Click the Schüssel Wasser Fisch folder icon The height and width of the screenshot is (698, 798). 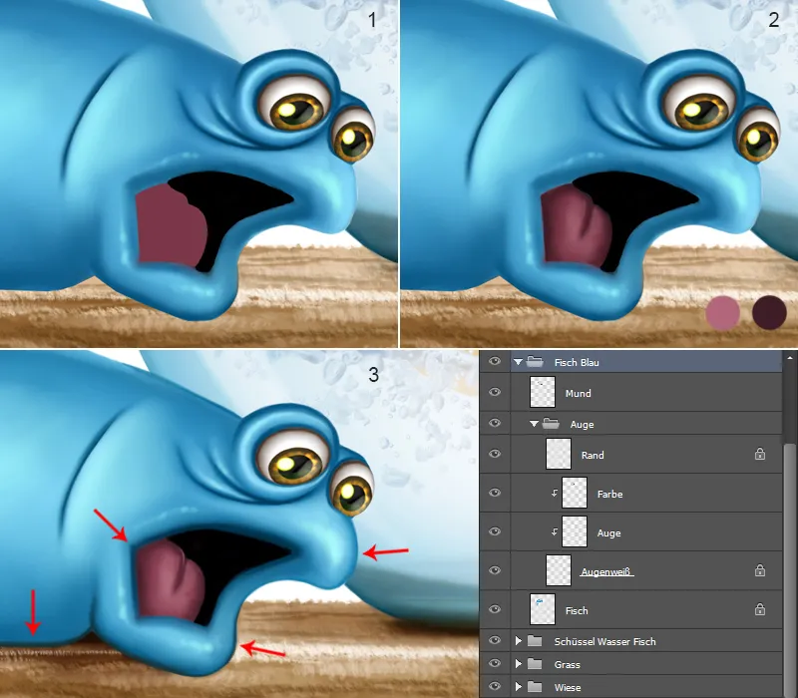(x=535, y=641)
